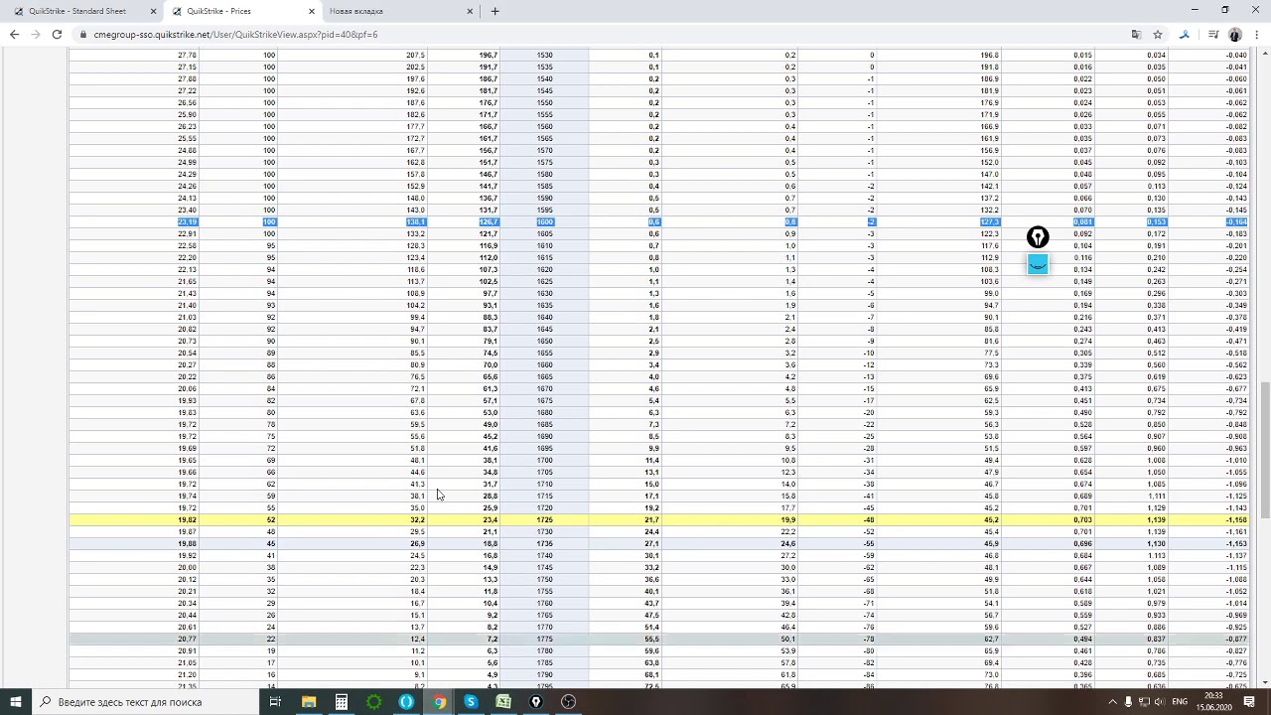Viewport: 1271px width, 715px height.
Task: Click value 19.82 in the yellow row
Action: coord(187,519)
